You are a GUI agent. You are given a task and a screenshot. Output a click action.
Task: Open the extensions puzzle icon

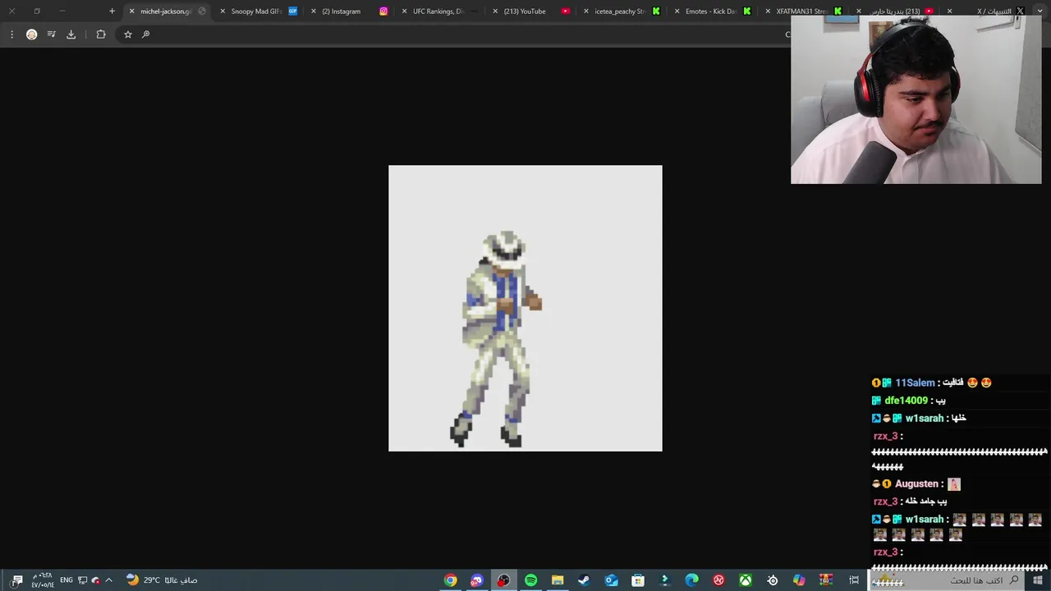101,34
